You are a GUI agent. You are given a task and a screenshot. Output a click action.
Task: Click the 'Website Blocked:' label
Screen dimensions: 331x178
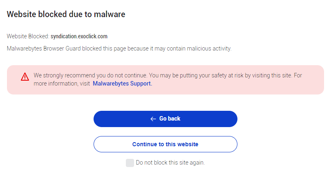coord(28,36)
